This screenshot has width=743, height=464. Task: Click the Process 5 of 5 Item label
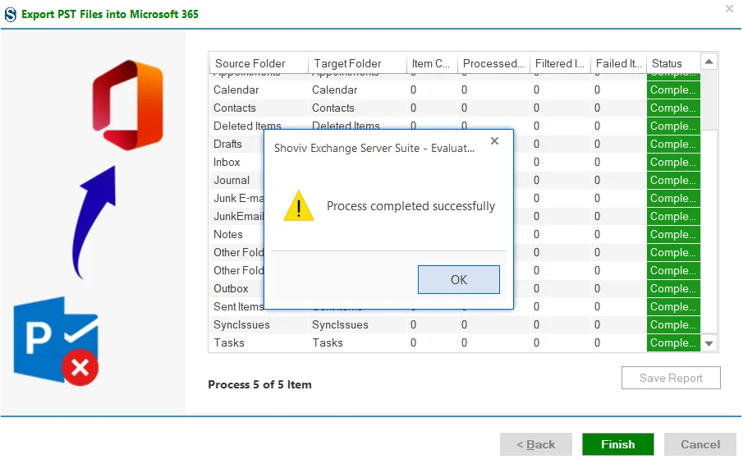click(x=259, y=384)
